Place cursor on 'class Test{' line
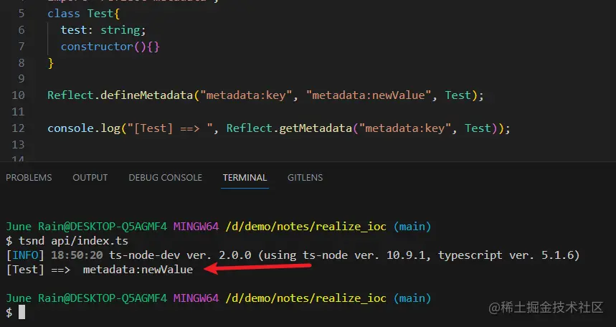This screenshot has width=616, height=327. (x=83, y=14)
